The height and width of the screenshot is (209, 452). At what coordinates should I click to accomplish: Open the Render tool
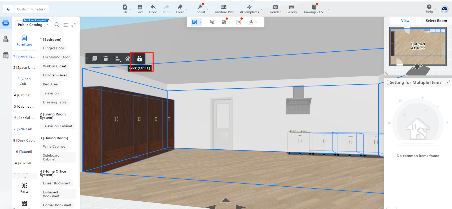point(275,9)
